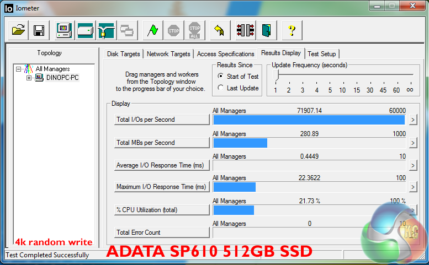The height and width of the screenshot is (265, 429).
Task: Click the % CPU Utilization (total) button
Action: pyautogui.click(x=162, y=210)
